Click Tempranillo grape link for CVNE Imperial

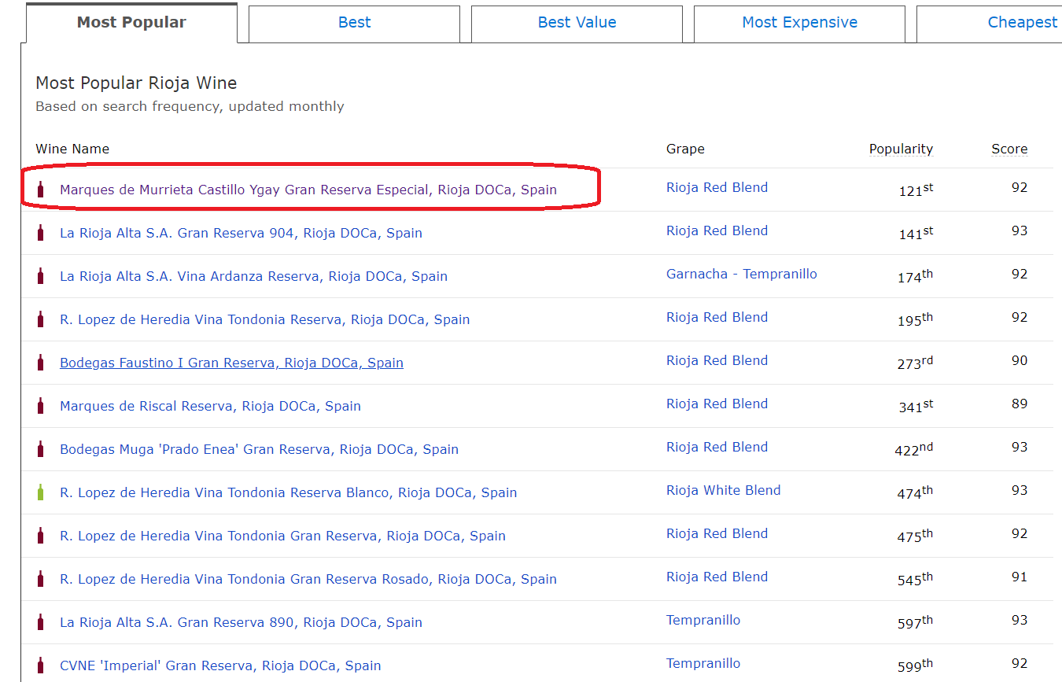(x=702, y=663)
